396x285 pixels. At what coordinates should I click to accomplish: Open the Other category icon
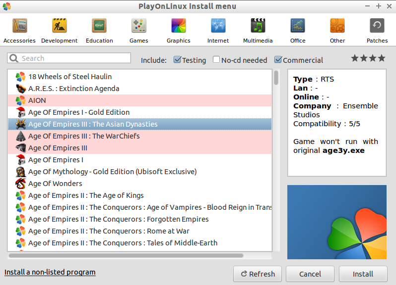click(337, 26)
